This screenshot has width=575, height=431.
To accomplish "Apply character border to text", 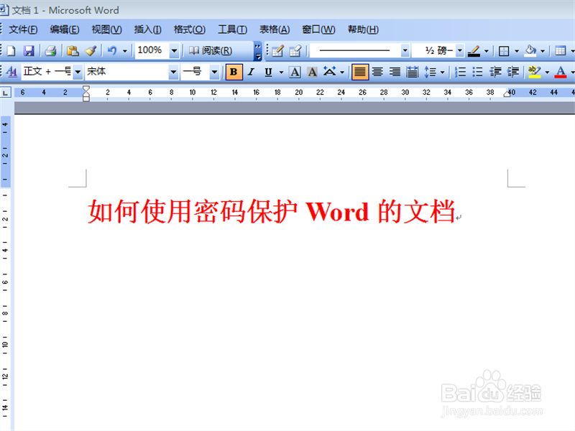I will click(295, 72).
